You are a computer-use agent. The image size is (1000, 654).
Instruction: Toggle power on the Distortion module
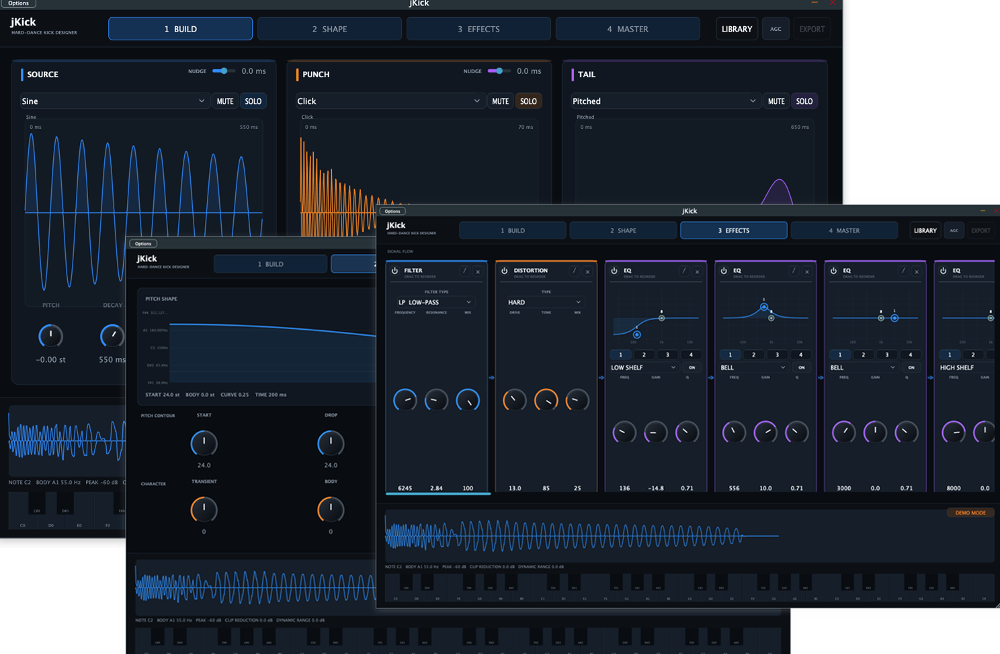(x=504, y=271)
